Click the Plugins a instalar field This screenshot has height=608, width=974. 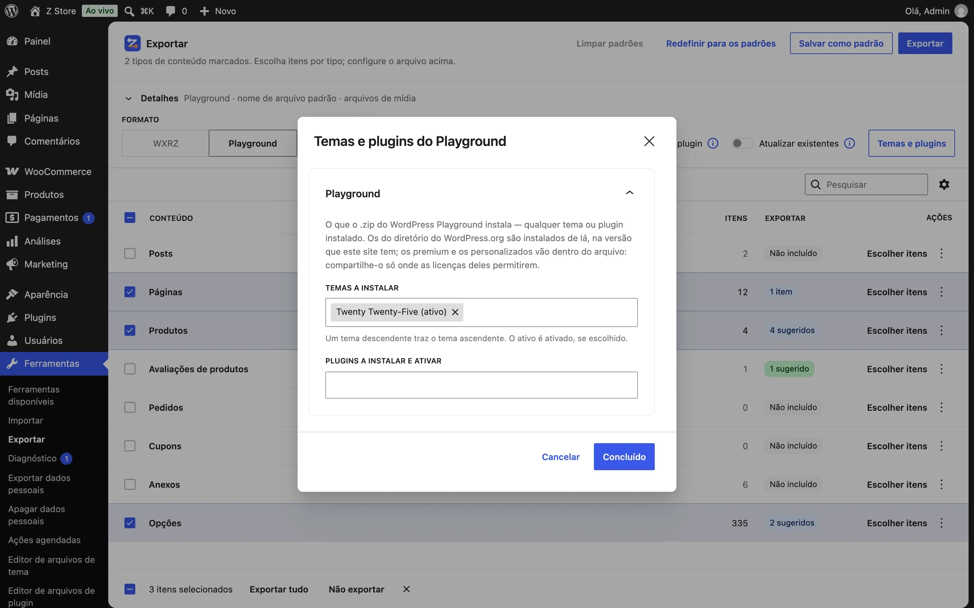(481, 385)
